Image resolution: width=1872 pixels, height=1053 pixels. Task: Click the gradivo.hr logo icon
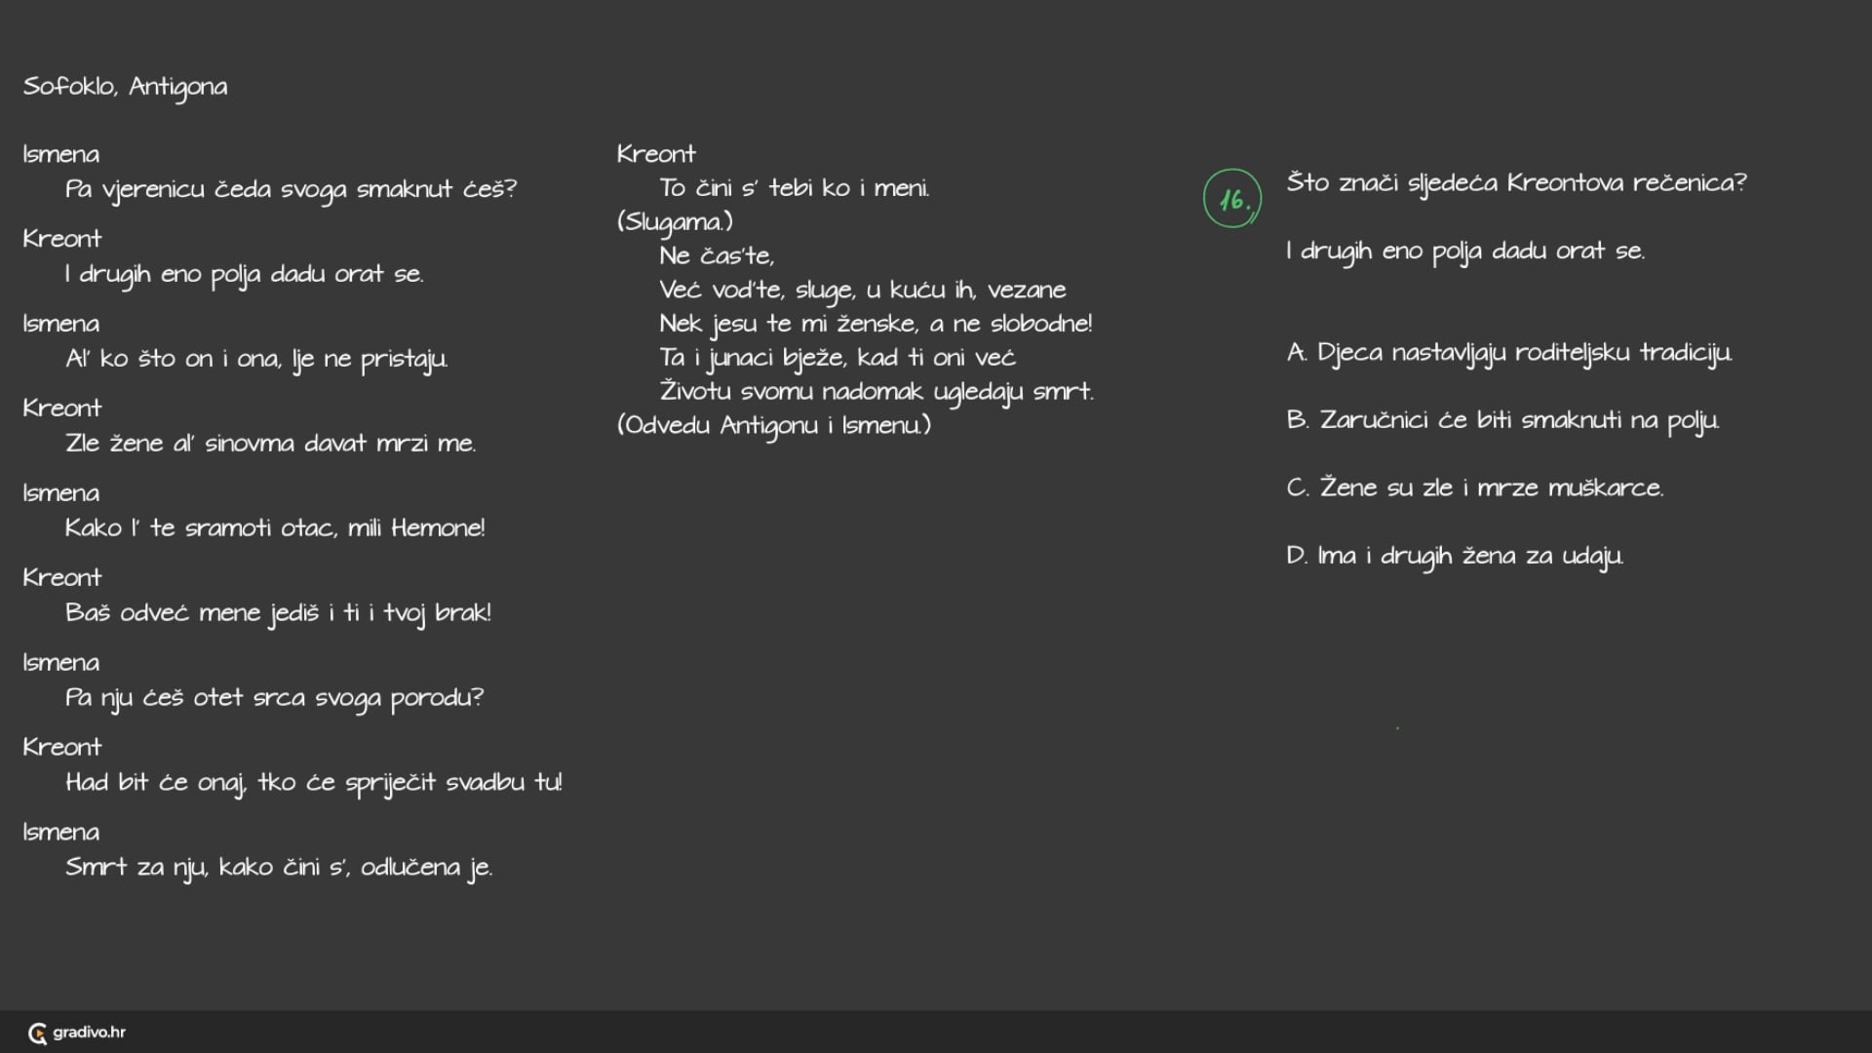pos(38,1033)
